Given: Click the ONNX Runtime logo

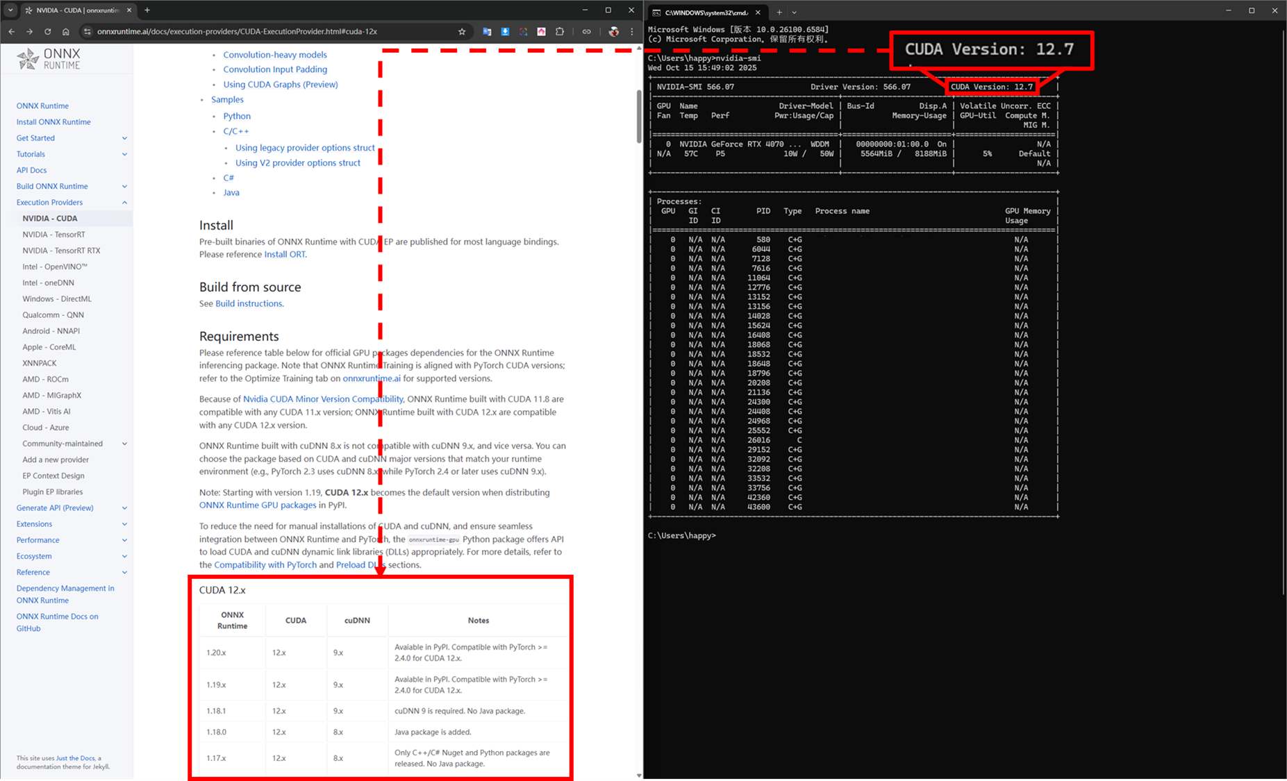Looking at the screenshot, I should [x=49, y=59].
